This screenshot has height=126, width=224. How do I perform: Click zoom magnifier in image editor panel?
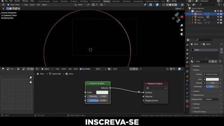tap(30, 78)
